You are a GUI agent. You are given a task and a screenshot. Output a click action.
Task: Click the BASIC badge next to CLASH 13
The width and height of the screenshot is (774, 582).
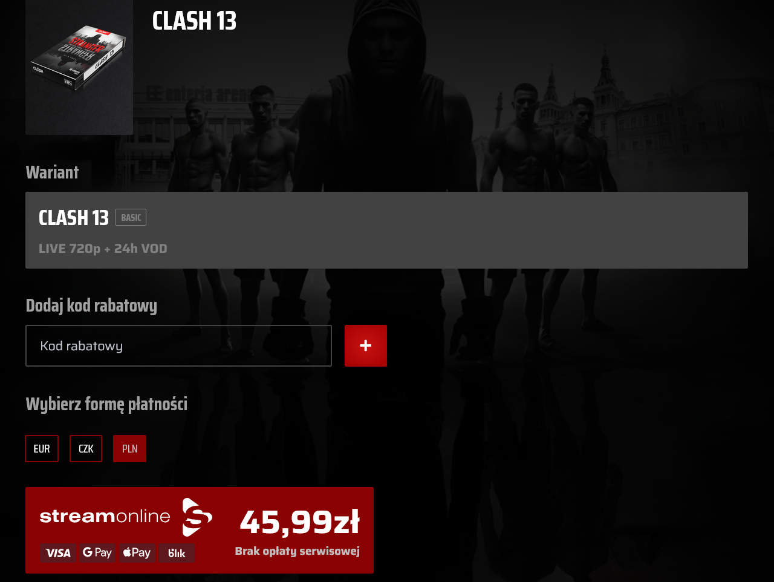[x=131, y=217]
